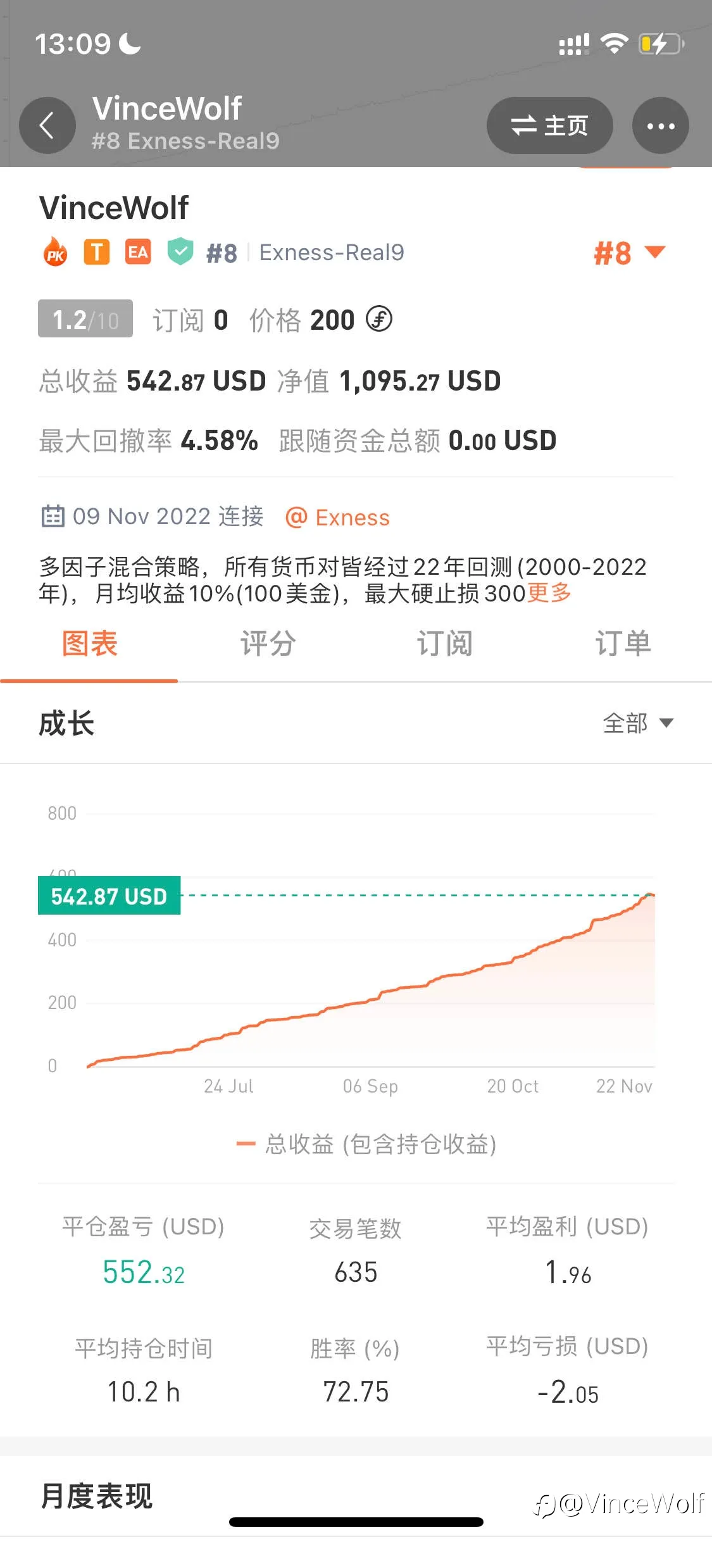Open the three-dots more options menu

coord(661,125)
